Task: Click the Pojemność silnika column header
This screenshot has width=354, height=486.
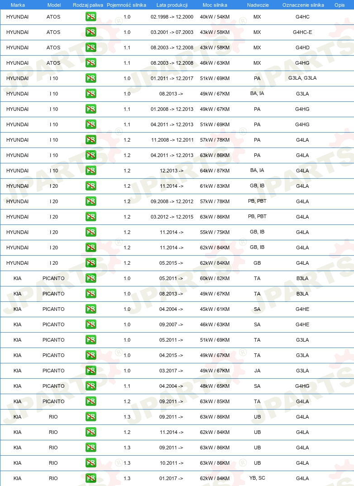Action: click(126, 5)
